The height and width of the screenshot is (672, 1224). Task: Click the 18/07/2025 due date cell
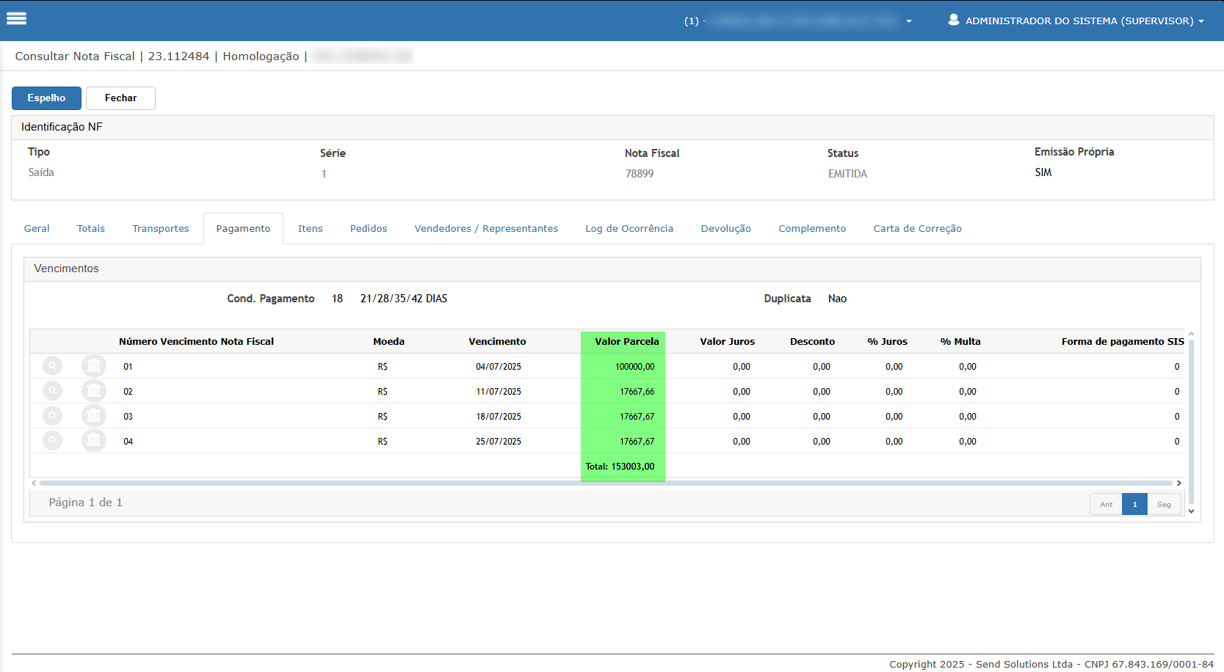click(499, 416)
